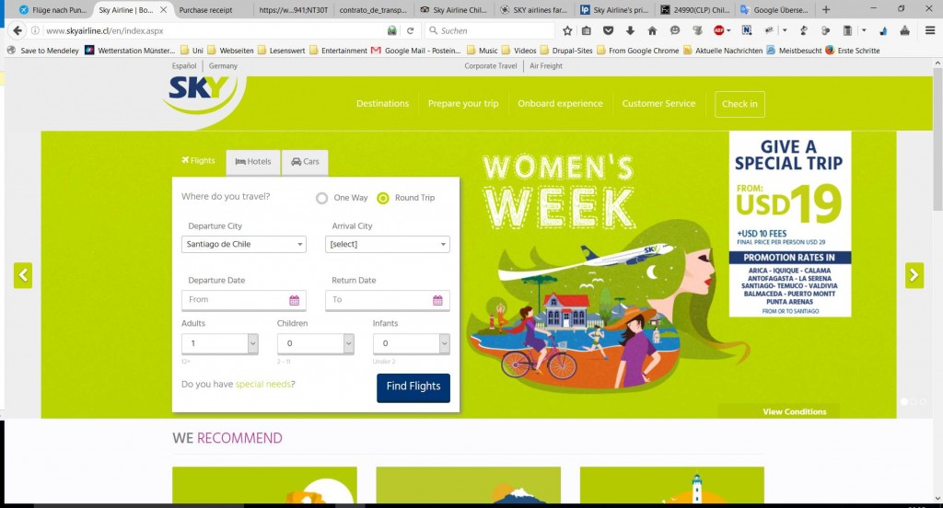Open the Customer Service menu
Viewport: 943px width, 508px height.
(658, 103)
